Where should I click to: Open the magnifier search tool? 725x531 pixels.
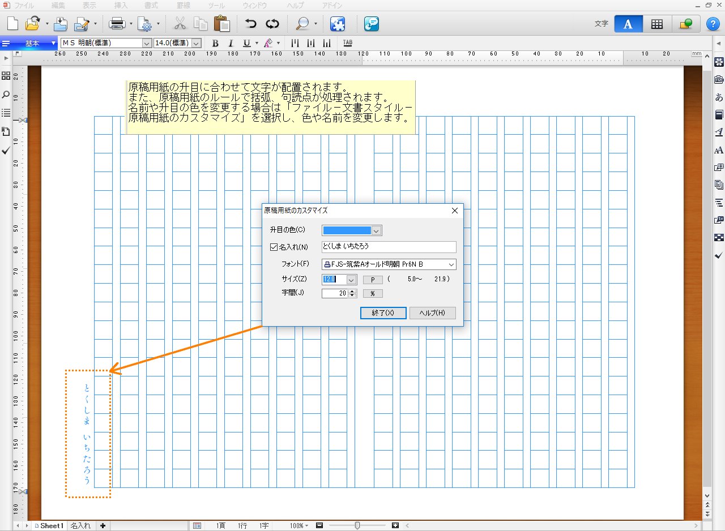click(x=302, y=24)
